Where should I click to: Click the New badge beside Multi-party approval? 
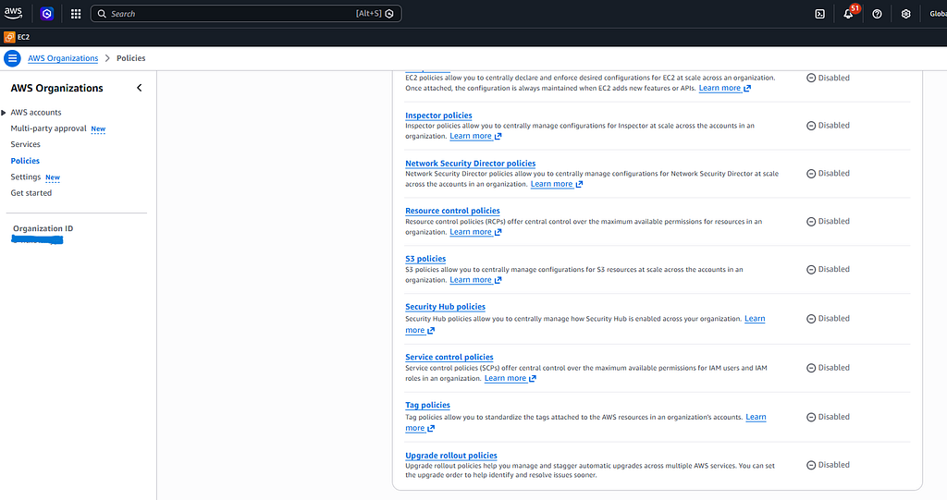coord(98,128)
